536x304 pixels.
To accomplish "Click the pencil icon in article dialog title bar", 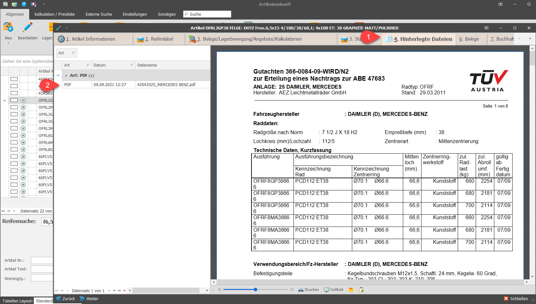I will coord(59,28).
